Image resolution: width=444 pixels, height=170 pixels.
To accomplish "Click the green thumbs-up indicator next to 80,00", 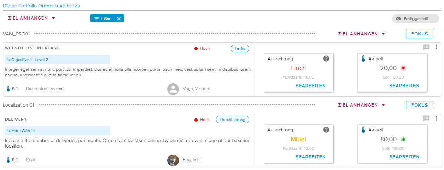I will pyautogui.click(x=403, y=139).
